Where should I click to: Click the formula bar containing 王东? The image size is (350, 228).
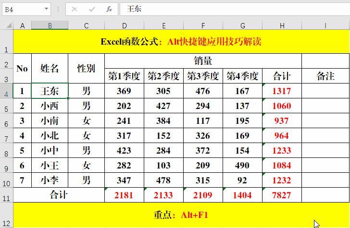coord(235,9)
